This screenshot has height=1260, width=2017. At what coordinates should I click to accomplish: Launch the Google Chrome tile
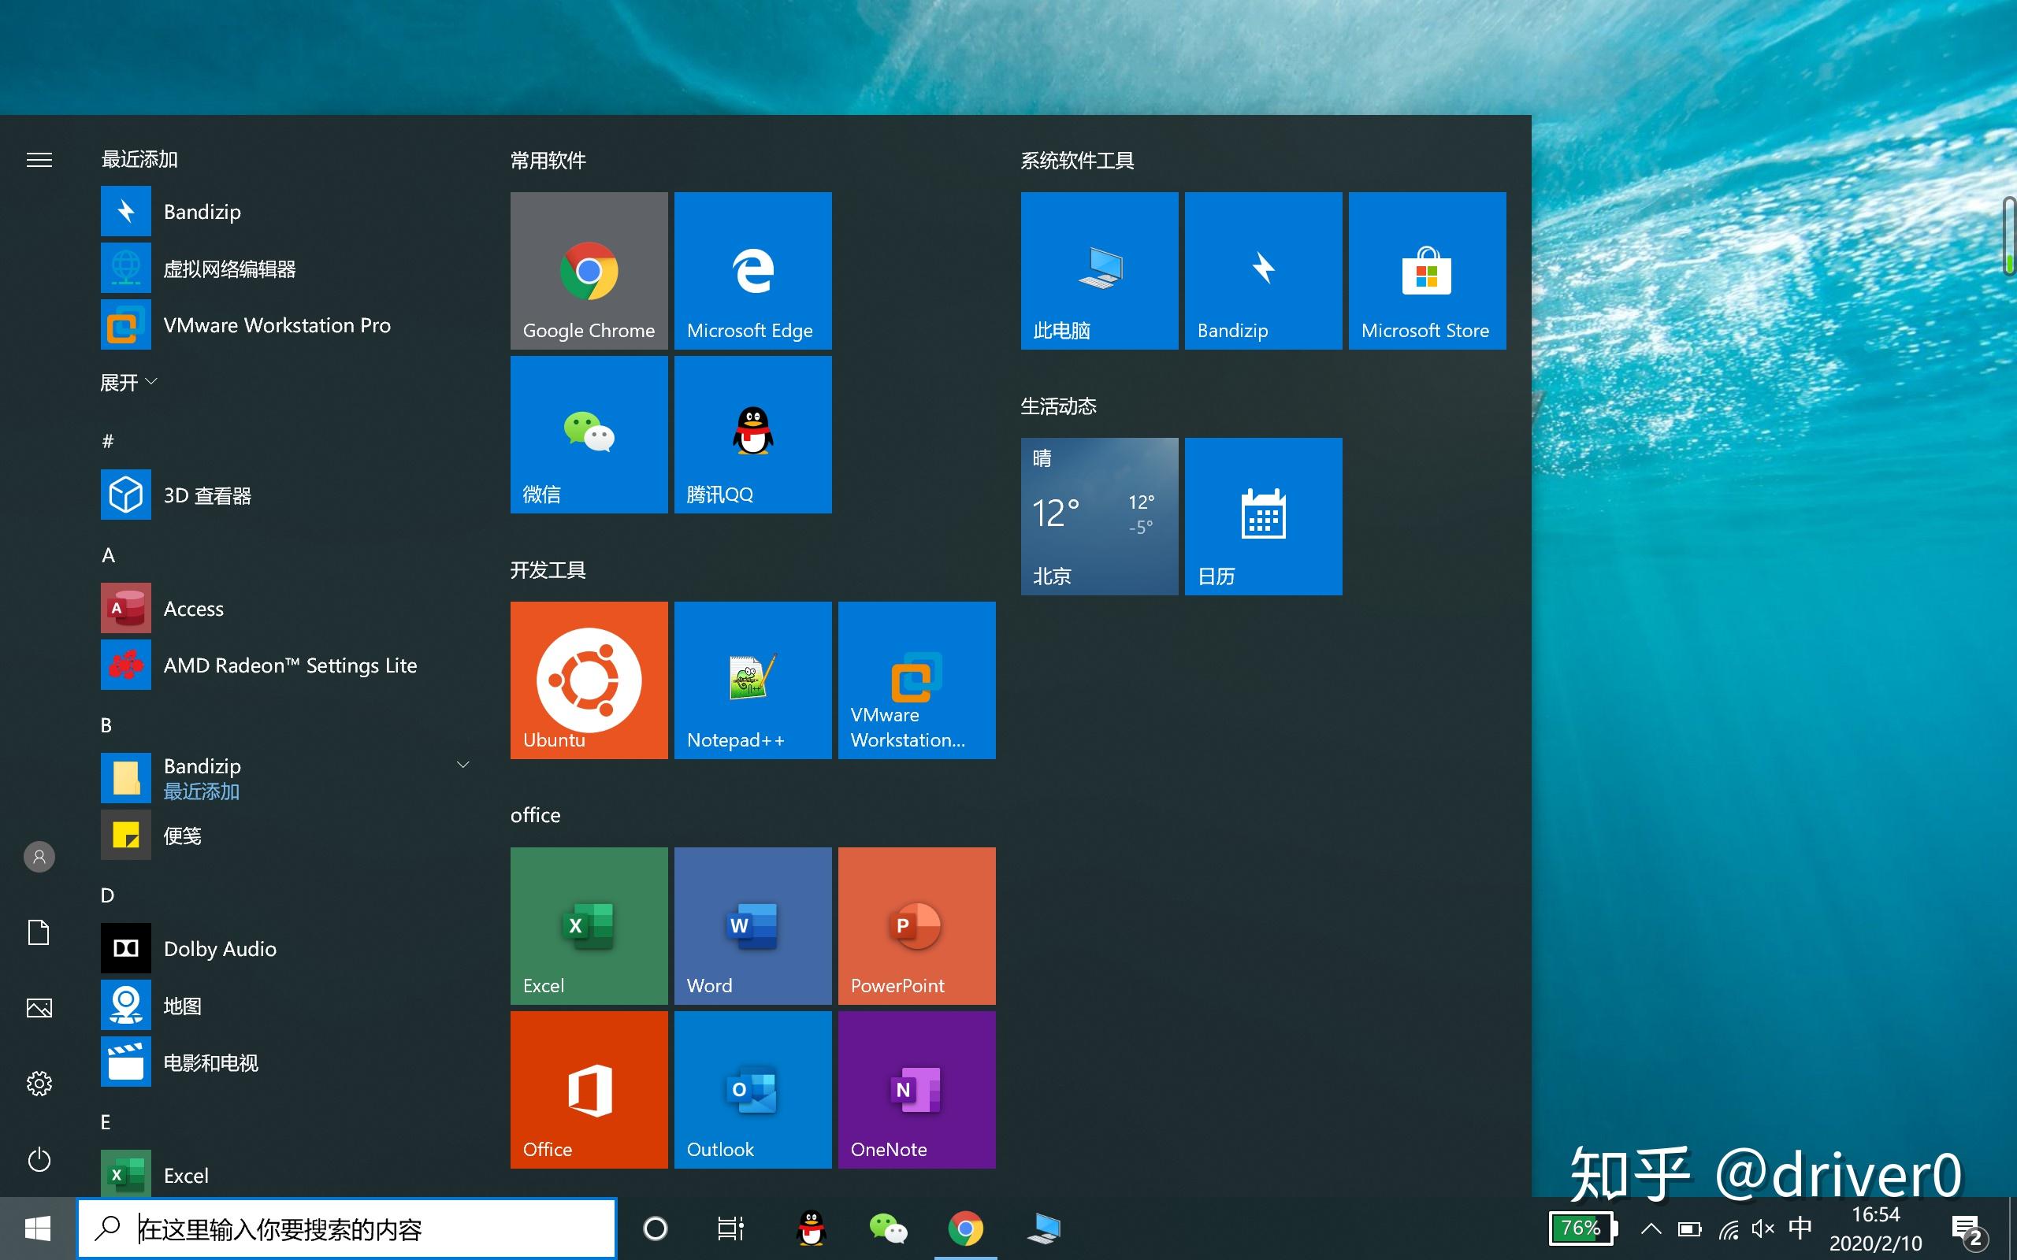click(x=589, y=270)
